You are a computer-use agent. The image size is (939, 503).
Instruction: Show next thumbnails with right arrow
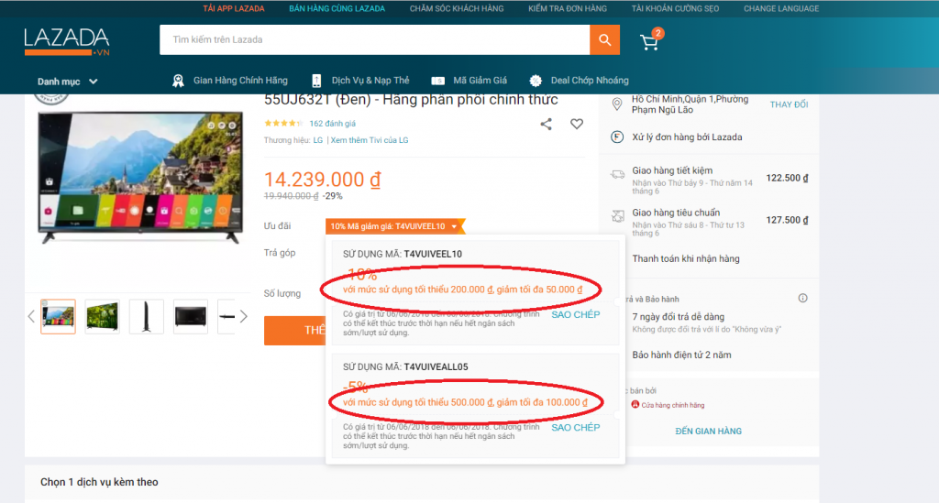click(243, 316)
